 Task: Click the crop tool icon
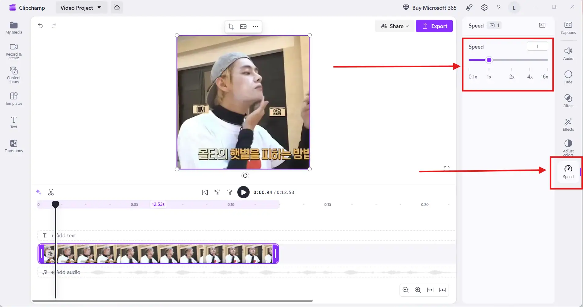pos(231,27)
